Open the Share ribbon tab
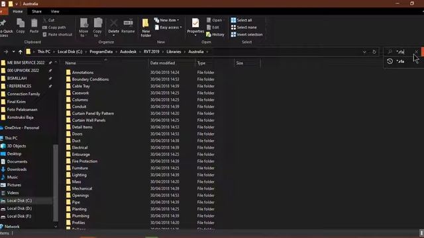The width and height of the screenshot is (424, 238). click(x=37, y=11)
